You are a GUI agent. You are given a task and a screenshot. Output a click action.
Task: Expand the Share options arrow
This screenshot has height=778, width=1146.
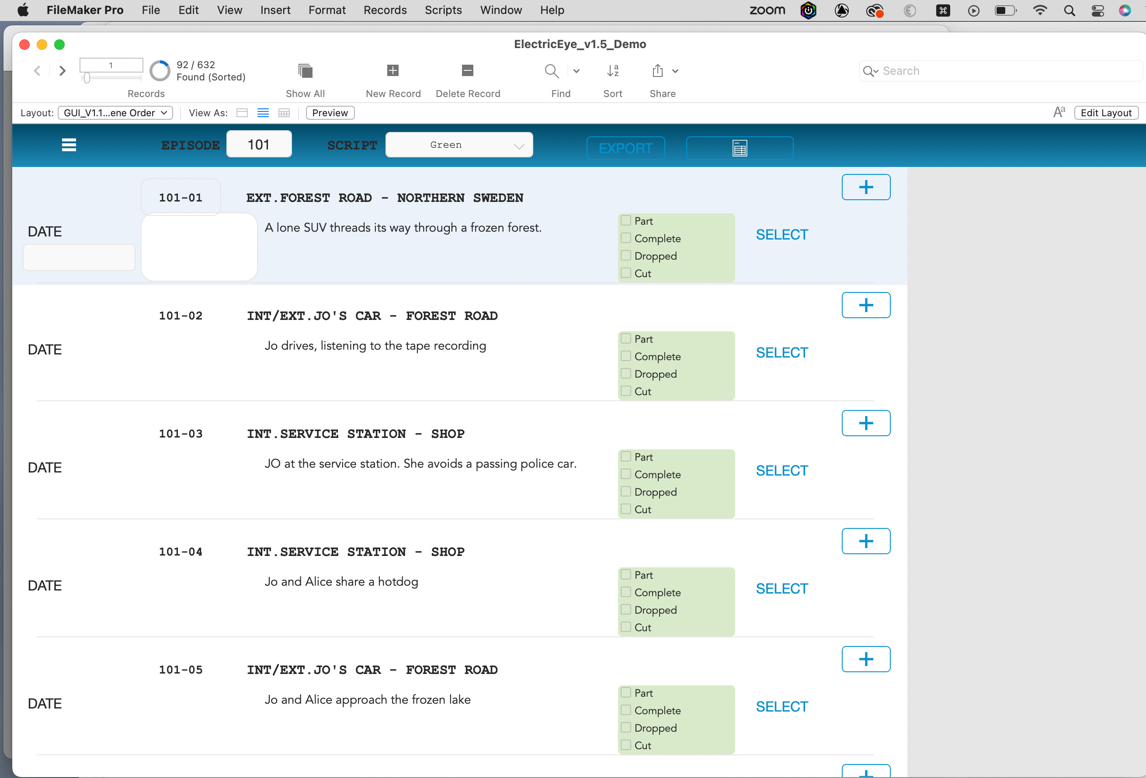(675, 71)
